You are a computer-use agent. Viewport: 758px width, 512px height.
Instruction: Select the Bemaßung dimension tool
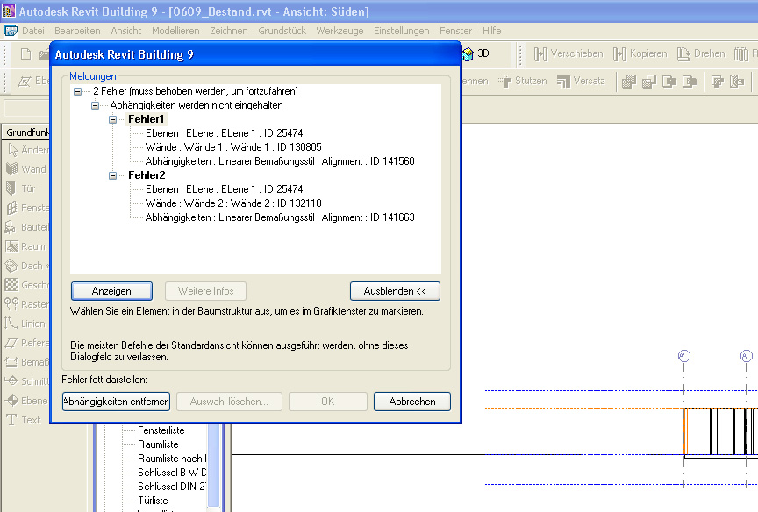(27, 362)
